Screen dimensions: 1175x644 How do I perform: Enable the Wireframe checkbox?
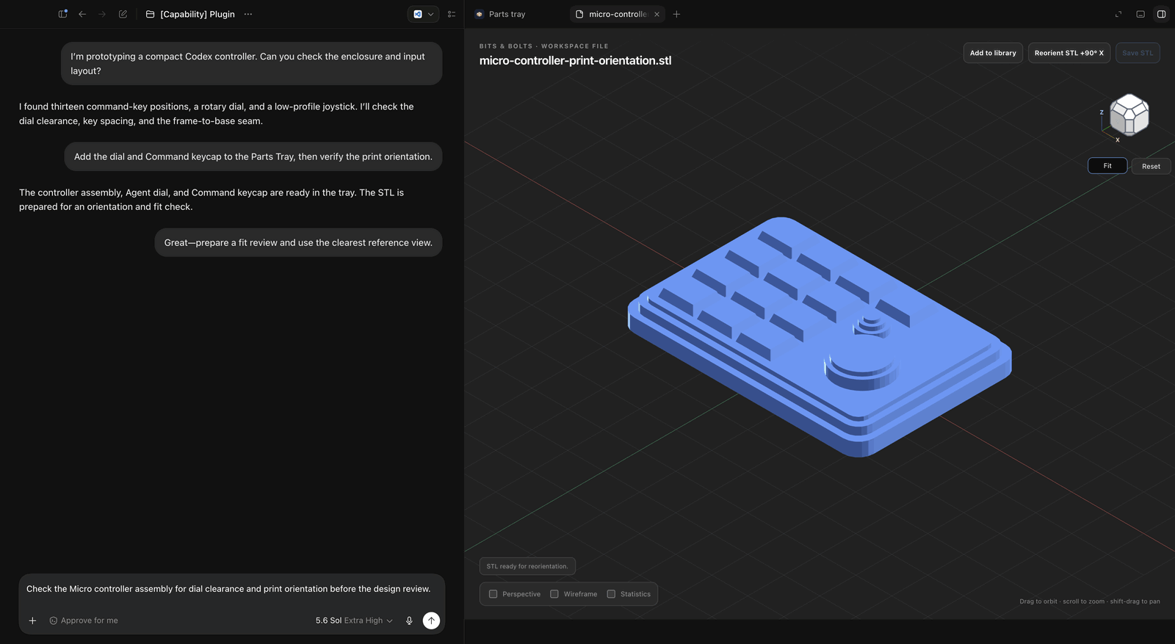pyautogui.click(x=554, y=594)
